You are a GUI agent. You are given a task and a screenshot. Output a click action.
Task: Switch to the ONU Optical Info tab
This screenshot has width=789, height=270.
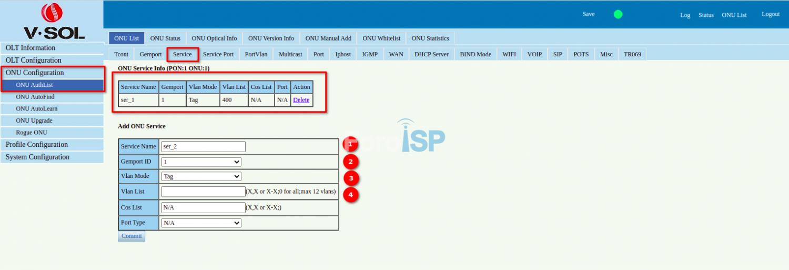point(214,38)
